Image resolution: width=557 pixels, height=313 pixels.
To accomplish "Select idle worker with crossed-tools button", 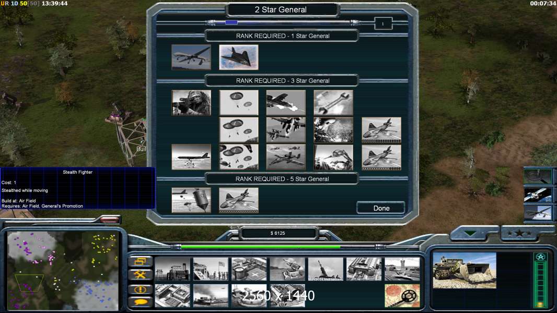I will tap(141, 275).
